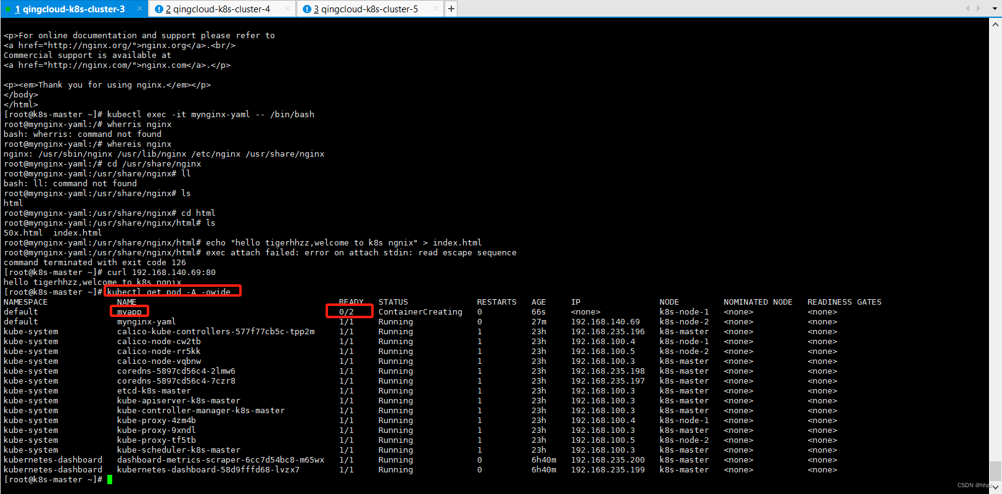Click the AGE value 27m
1002x494 pixels.
click(x=539, y=321)
